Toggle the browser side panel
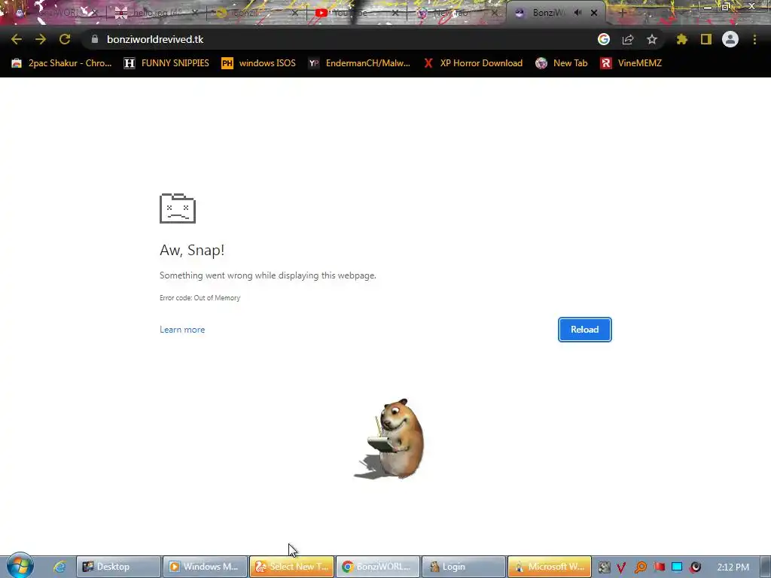This screenshot has height=578, width=771. 706,39
